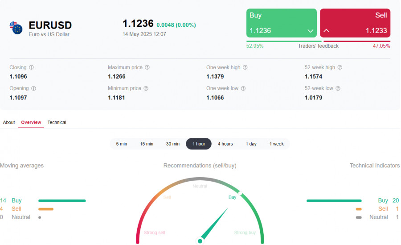This screenshot has width=401, height=245.
Task: Click the EURUSD title text
Action: click(x=50, y=25)
